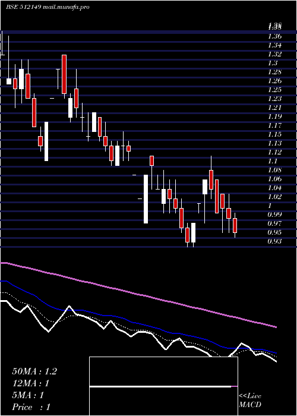Image resolution: width=297 pixels, height=416 pixels.
Task: Click the 1.19 price axis label
Action: (x=274, y=116)
